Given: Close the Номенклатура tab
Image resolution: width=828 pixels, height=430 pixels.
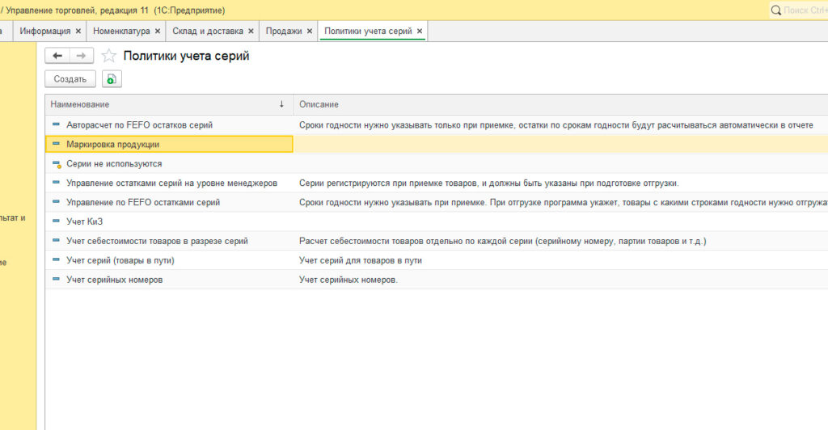Looking at the screenshot, I should tap(158, 32).
